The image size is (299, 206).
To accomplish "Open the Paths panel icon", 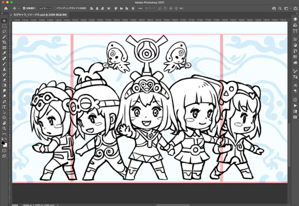I will [295, 31].
